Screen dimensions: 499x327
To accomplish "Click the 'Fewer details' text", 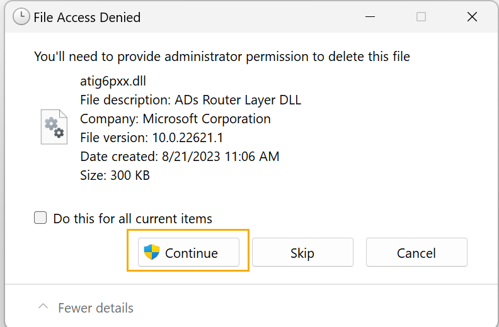I will tap(96, 308).
